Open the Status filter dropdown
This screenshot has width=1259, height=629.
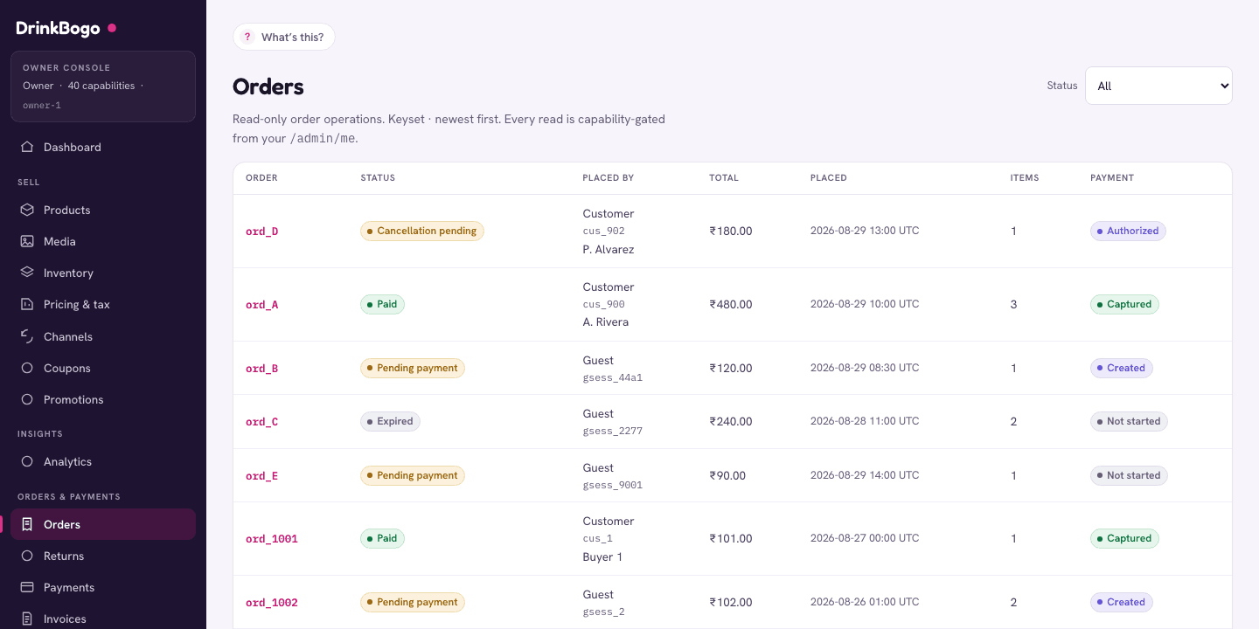(x=1158, y=86)
